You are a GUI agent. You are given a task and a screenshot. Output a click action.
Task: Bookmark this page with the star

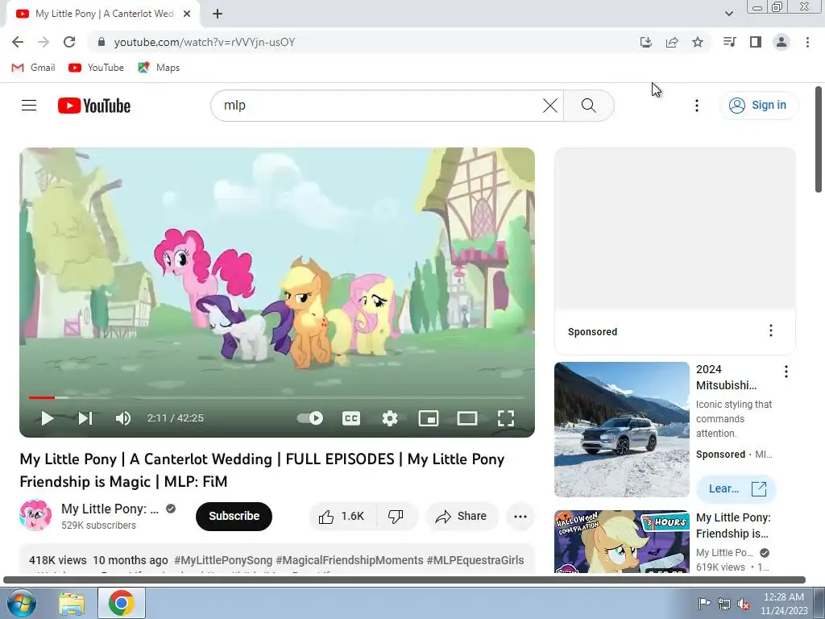698,42
